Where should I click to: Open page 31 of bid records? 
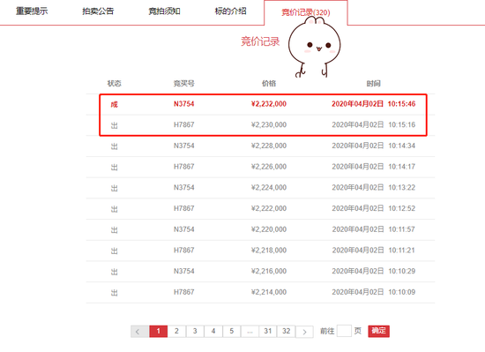click(x=268, y=332)
